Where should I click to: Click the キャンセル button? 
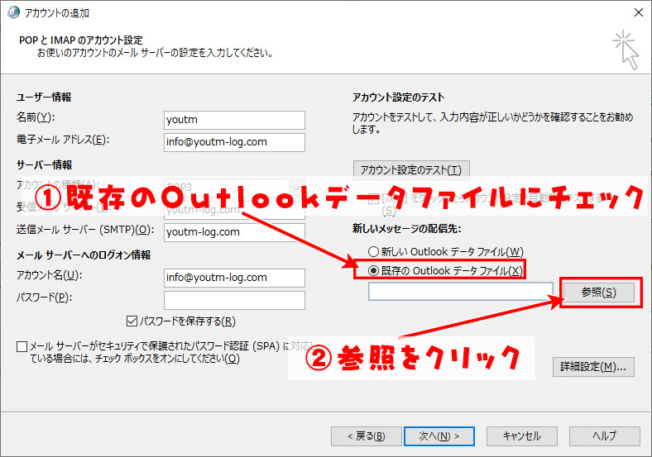(522, 436)
